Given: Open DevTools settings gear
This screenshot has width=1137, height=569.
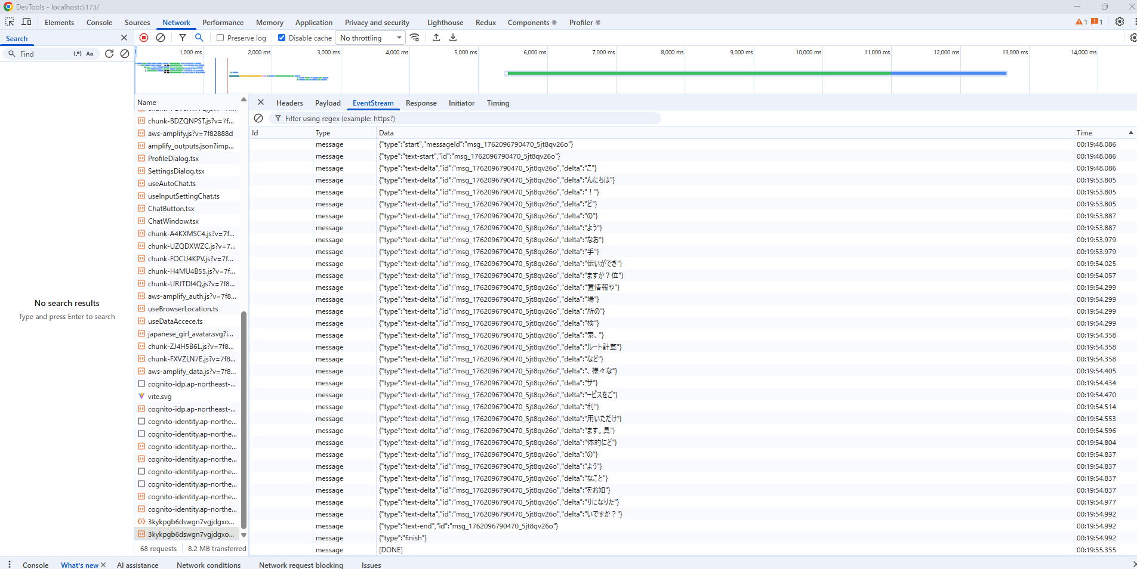Looking at the screenshot, I should [x=1120, y=22].
